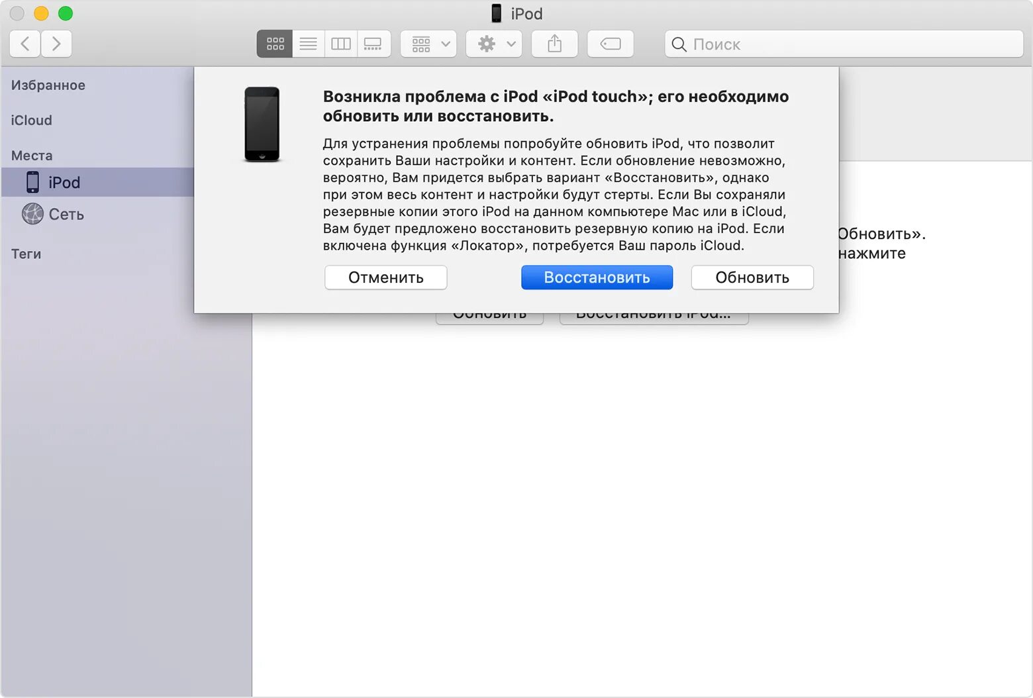The image size is (1033, 698).
Task: Switch Finder to gallery view
Action: (373, 44)
